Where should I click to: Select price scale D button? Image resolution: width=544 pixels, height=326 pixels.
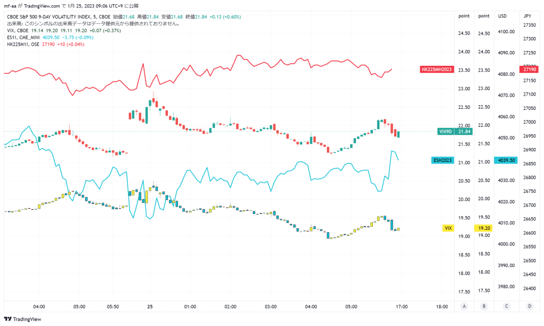point(530,306)
